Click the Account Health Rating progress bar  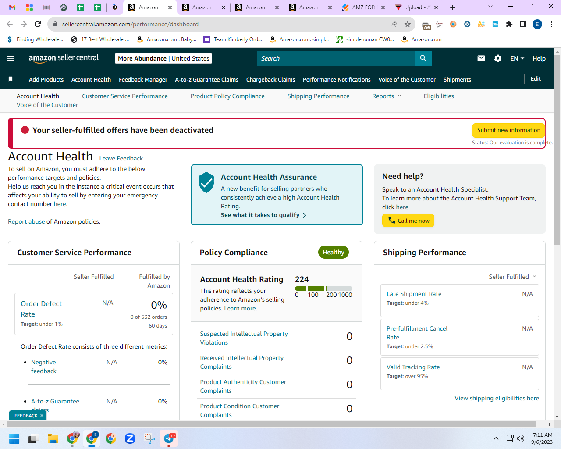click(x=323, y=289)
